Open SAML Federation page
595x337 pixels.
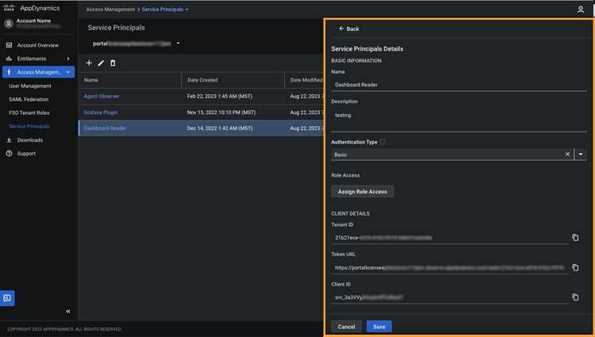[29, 99]
